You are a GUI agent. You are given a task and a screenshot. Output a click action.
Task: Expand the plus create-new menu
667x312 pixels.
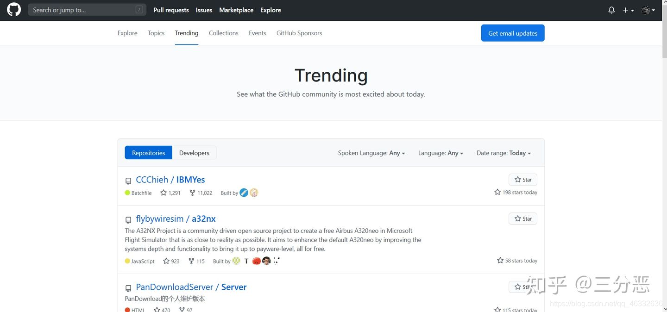[x=629, y=10]
